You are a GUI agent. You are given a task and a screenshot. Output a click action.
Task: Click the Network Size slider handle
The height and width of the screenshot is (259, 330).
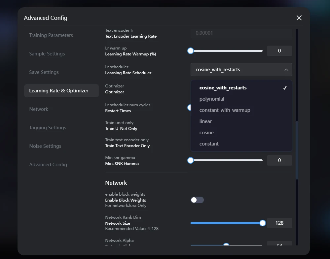(x=263, y=223)
